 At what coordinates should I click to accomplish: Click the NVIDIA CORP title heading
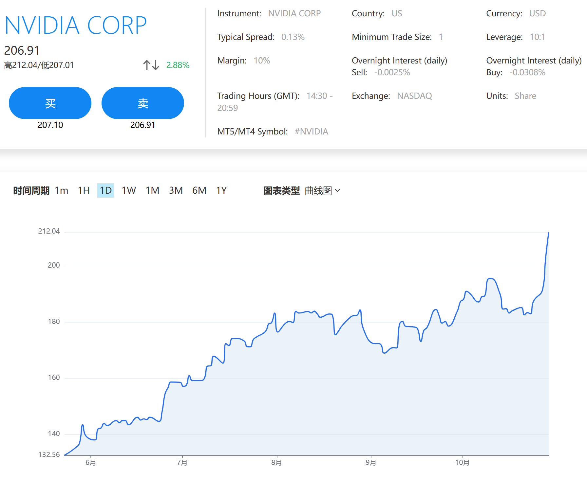click(76, 26)
